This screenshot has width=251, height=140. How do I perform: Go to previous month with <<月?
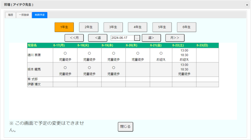[74, 38]
